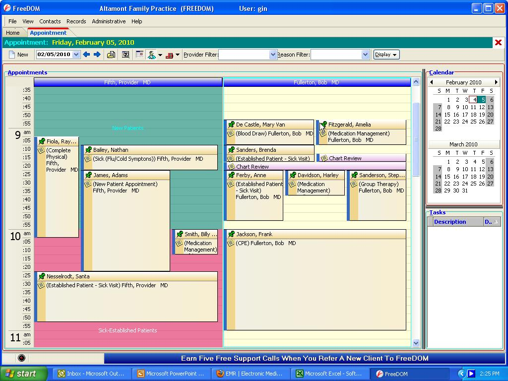Switch to the Home tab
Viewport: 508px width, 381px height.
tap(12, 31)
